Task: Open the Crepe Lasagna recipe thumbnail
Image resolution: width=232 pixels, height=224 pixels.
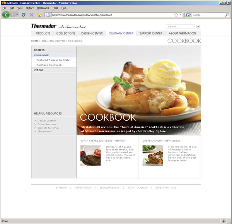Action: point(152,156)
